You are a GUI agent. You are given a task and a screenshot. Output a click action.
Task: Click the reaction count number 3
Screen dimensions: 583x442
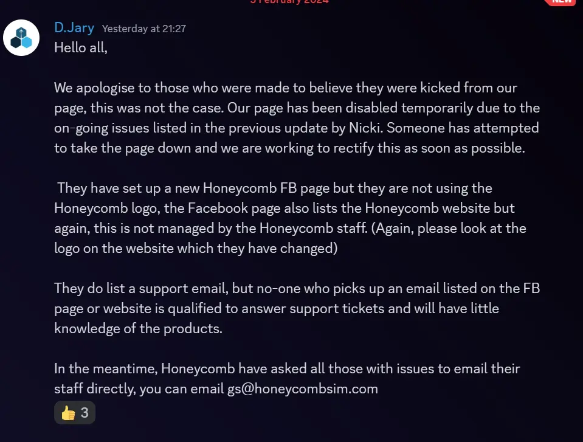(85, 413)
